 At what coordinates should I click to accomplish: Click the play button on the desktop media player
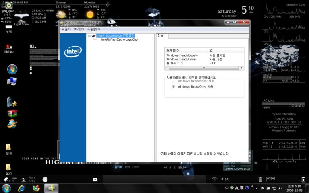point(171,168)
